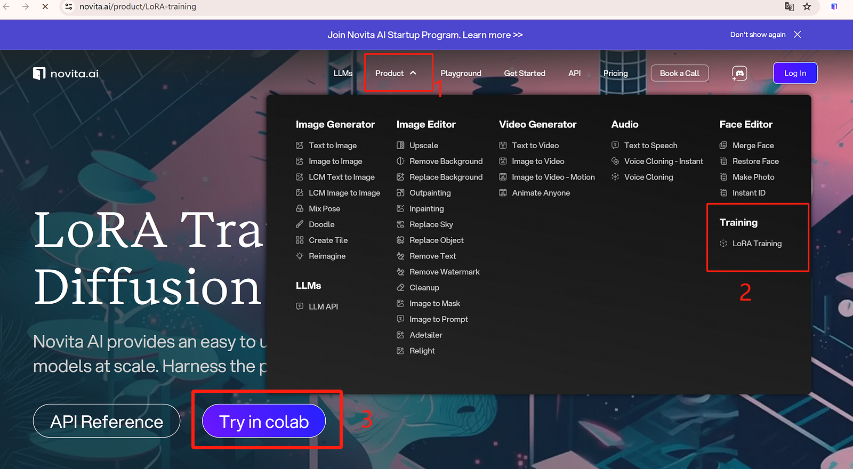This screenshot has width=853, height=469.
Task: Click the Create Tile grid icon
Action: (x=300, y=240)
